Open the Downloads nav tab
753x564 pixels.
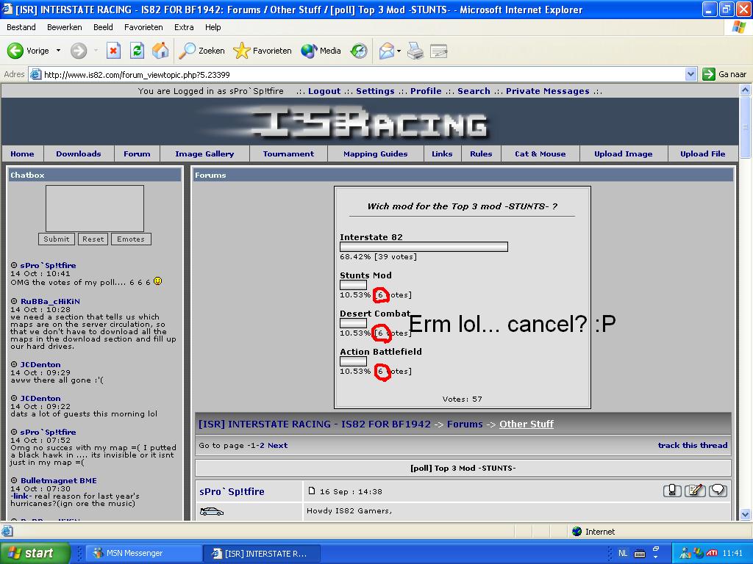tap(78, 154)
